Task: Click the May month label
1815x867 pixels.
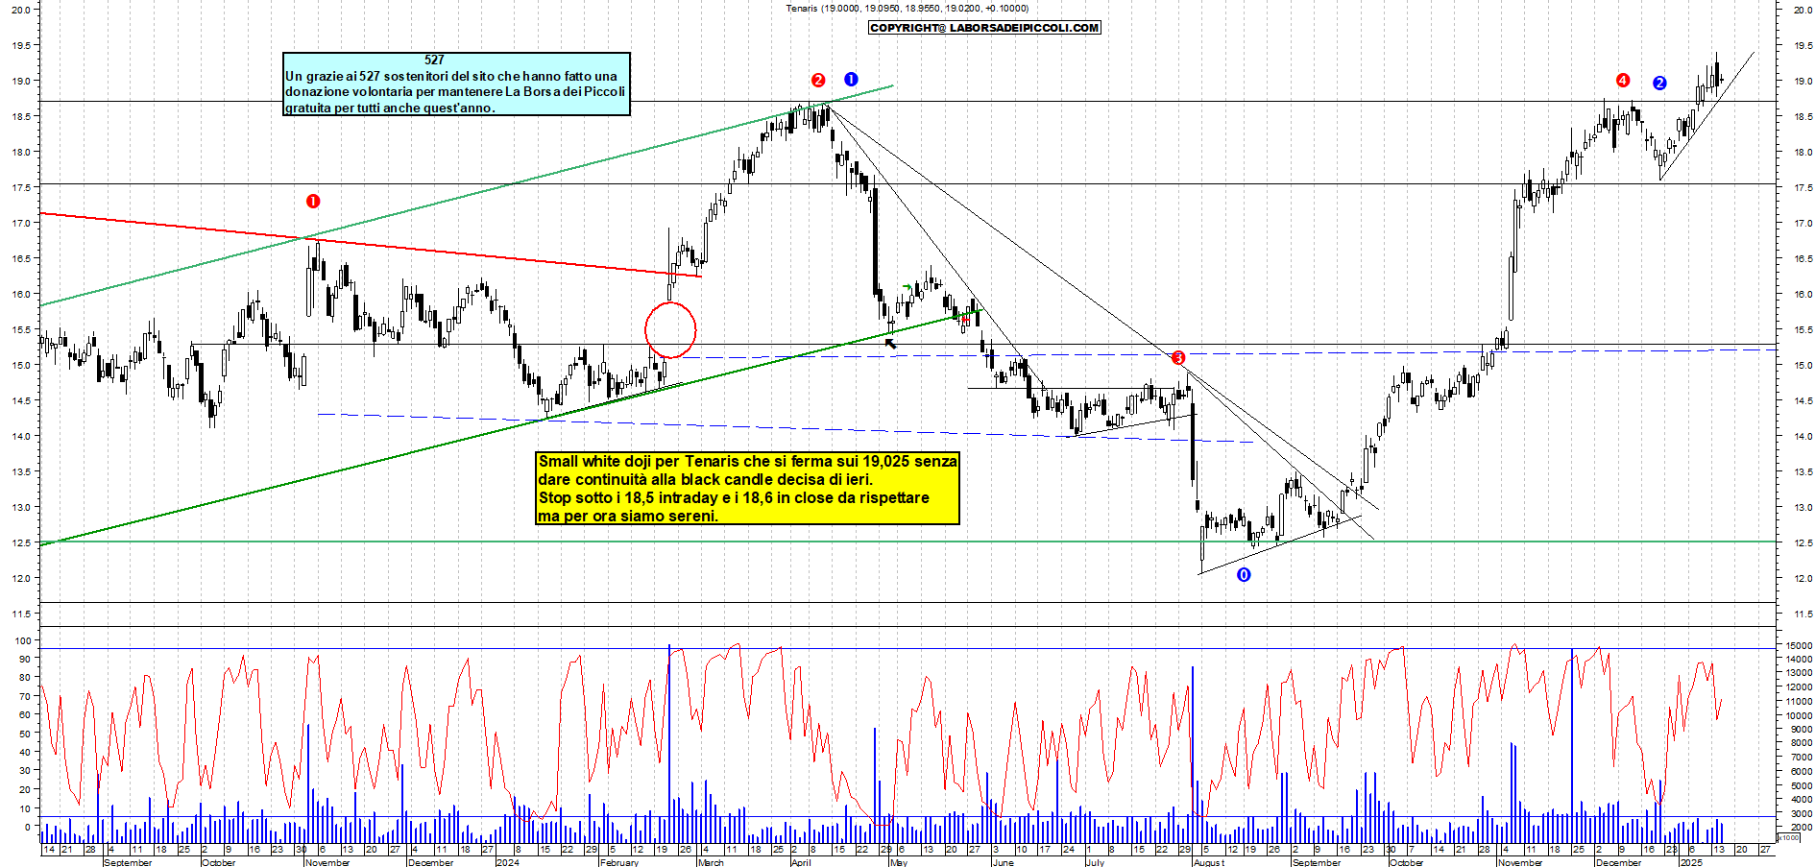Action: (899, 862)
